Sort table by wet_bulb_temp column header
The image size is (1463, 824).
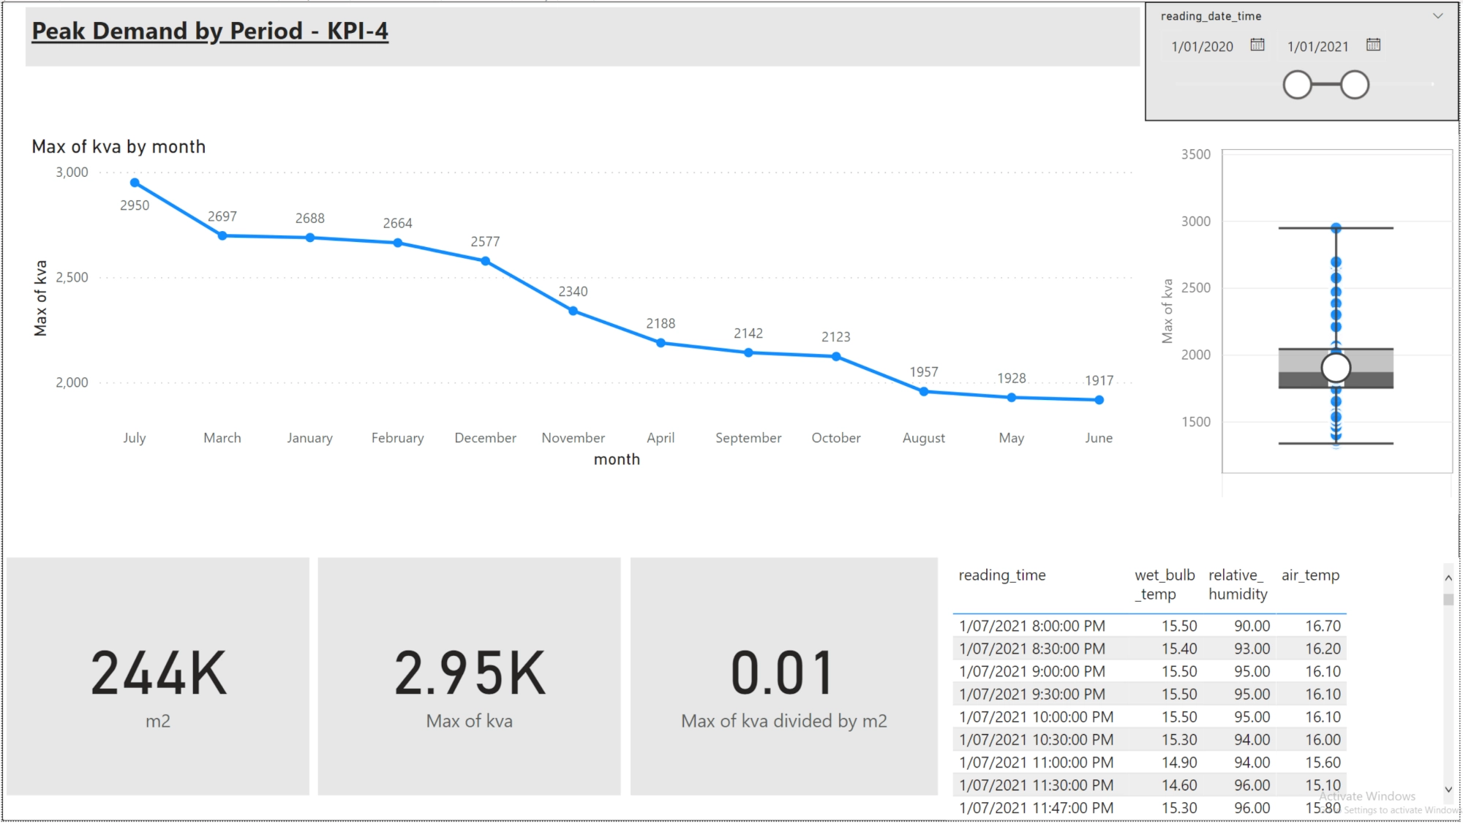(1165, 585)
